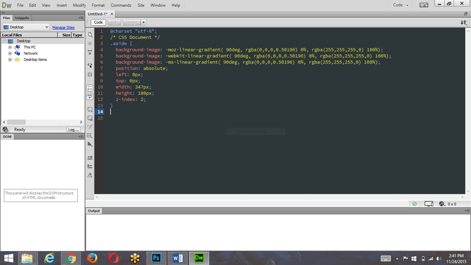Open the Recent Snippets icon
This screenshot has height=265, width=471.
90,136
